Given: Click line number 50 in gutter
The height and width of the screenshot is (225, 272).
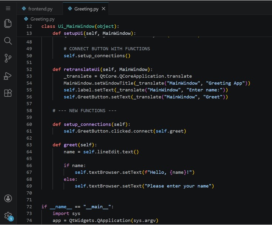Looking at the screenshot, I should 29,56.
